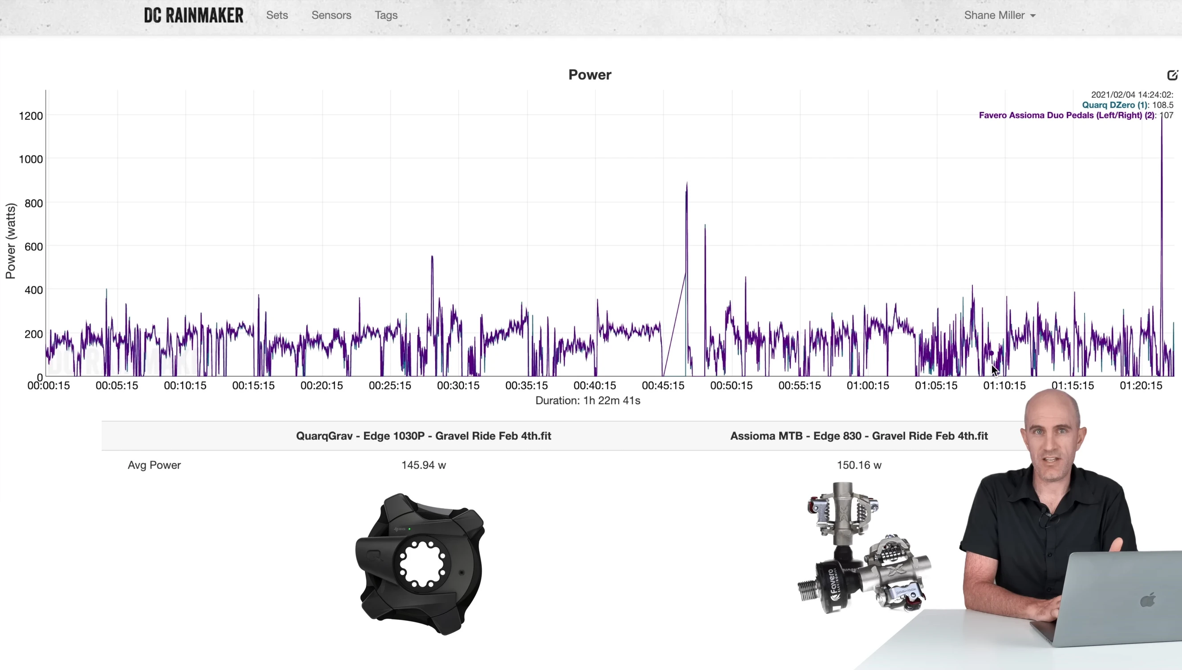Screen dimensions: 1182x670
Task: Open the Sensors menu item
Action: coord(331,15)
